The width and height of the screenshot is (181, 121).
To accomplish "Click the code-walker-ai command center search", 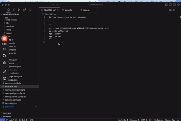I will (95, 5).
